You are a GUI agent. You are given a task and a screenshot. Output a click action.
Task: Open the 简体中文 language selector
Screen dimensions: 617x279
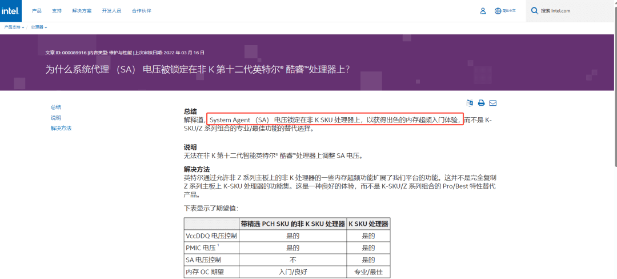(x=508, y=10)
